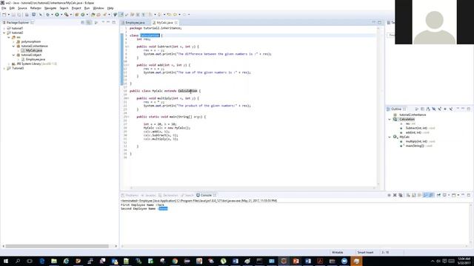Click the New Java Class toolbar icon
This screenshot has width=474, height=266.
click(82, 15)
